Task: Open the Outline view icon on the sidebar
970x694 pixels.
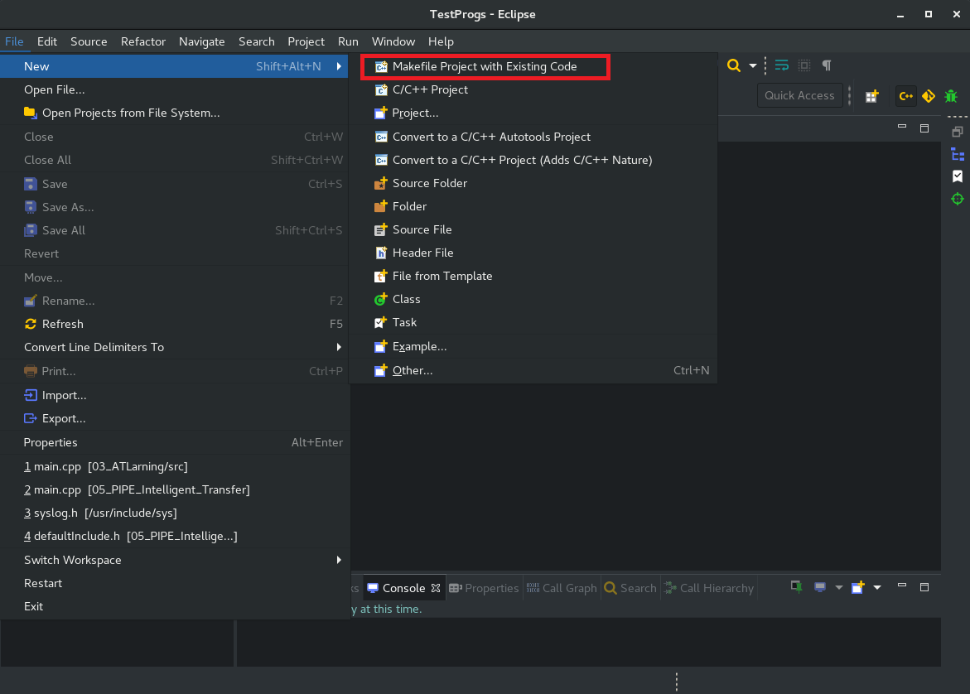Action: click(958, 154)
